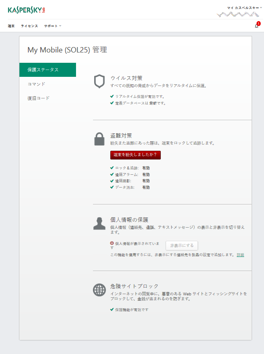Click the Kaspersky Lab logo
Screen dimensions: 264x354
[26, 10]
